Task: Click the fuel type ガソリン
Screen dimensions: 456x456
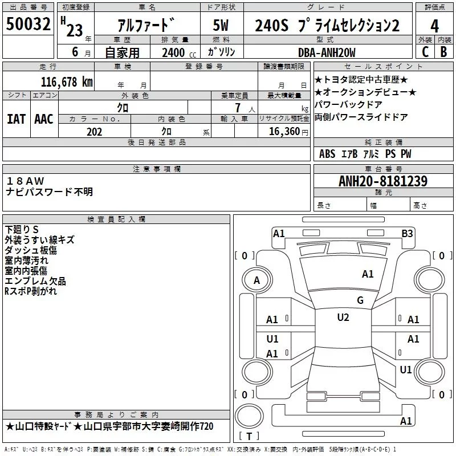Action: pyautogui.click(x=221, y=52)
